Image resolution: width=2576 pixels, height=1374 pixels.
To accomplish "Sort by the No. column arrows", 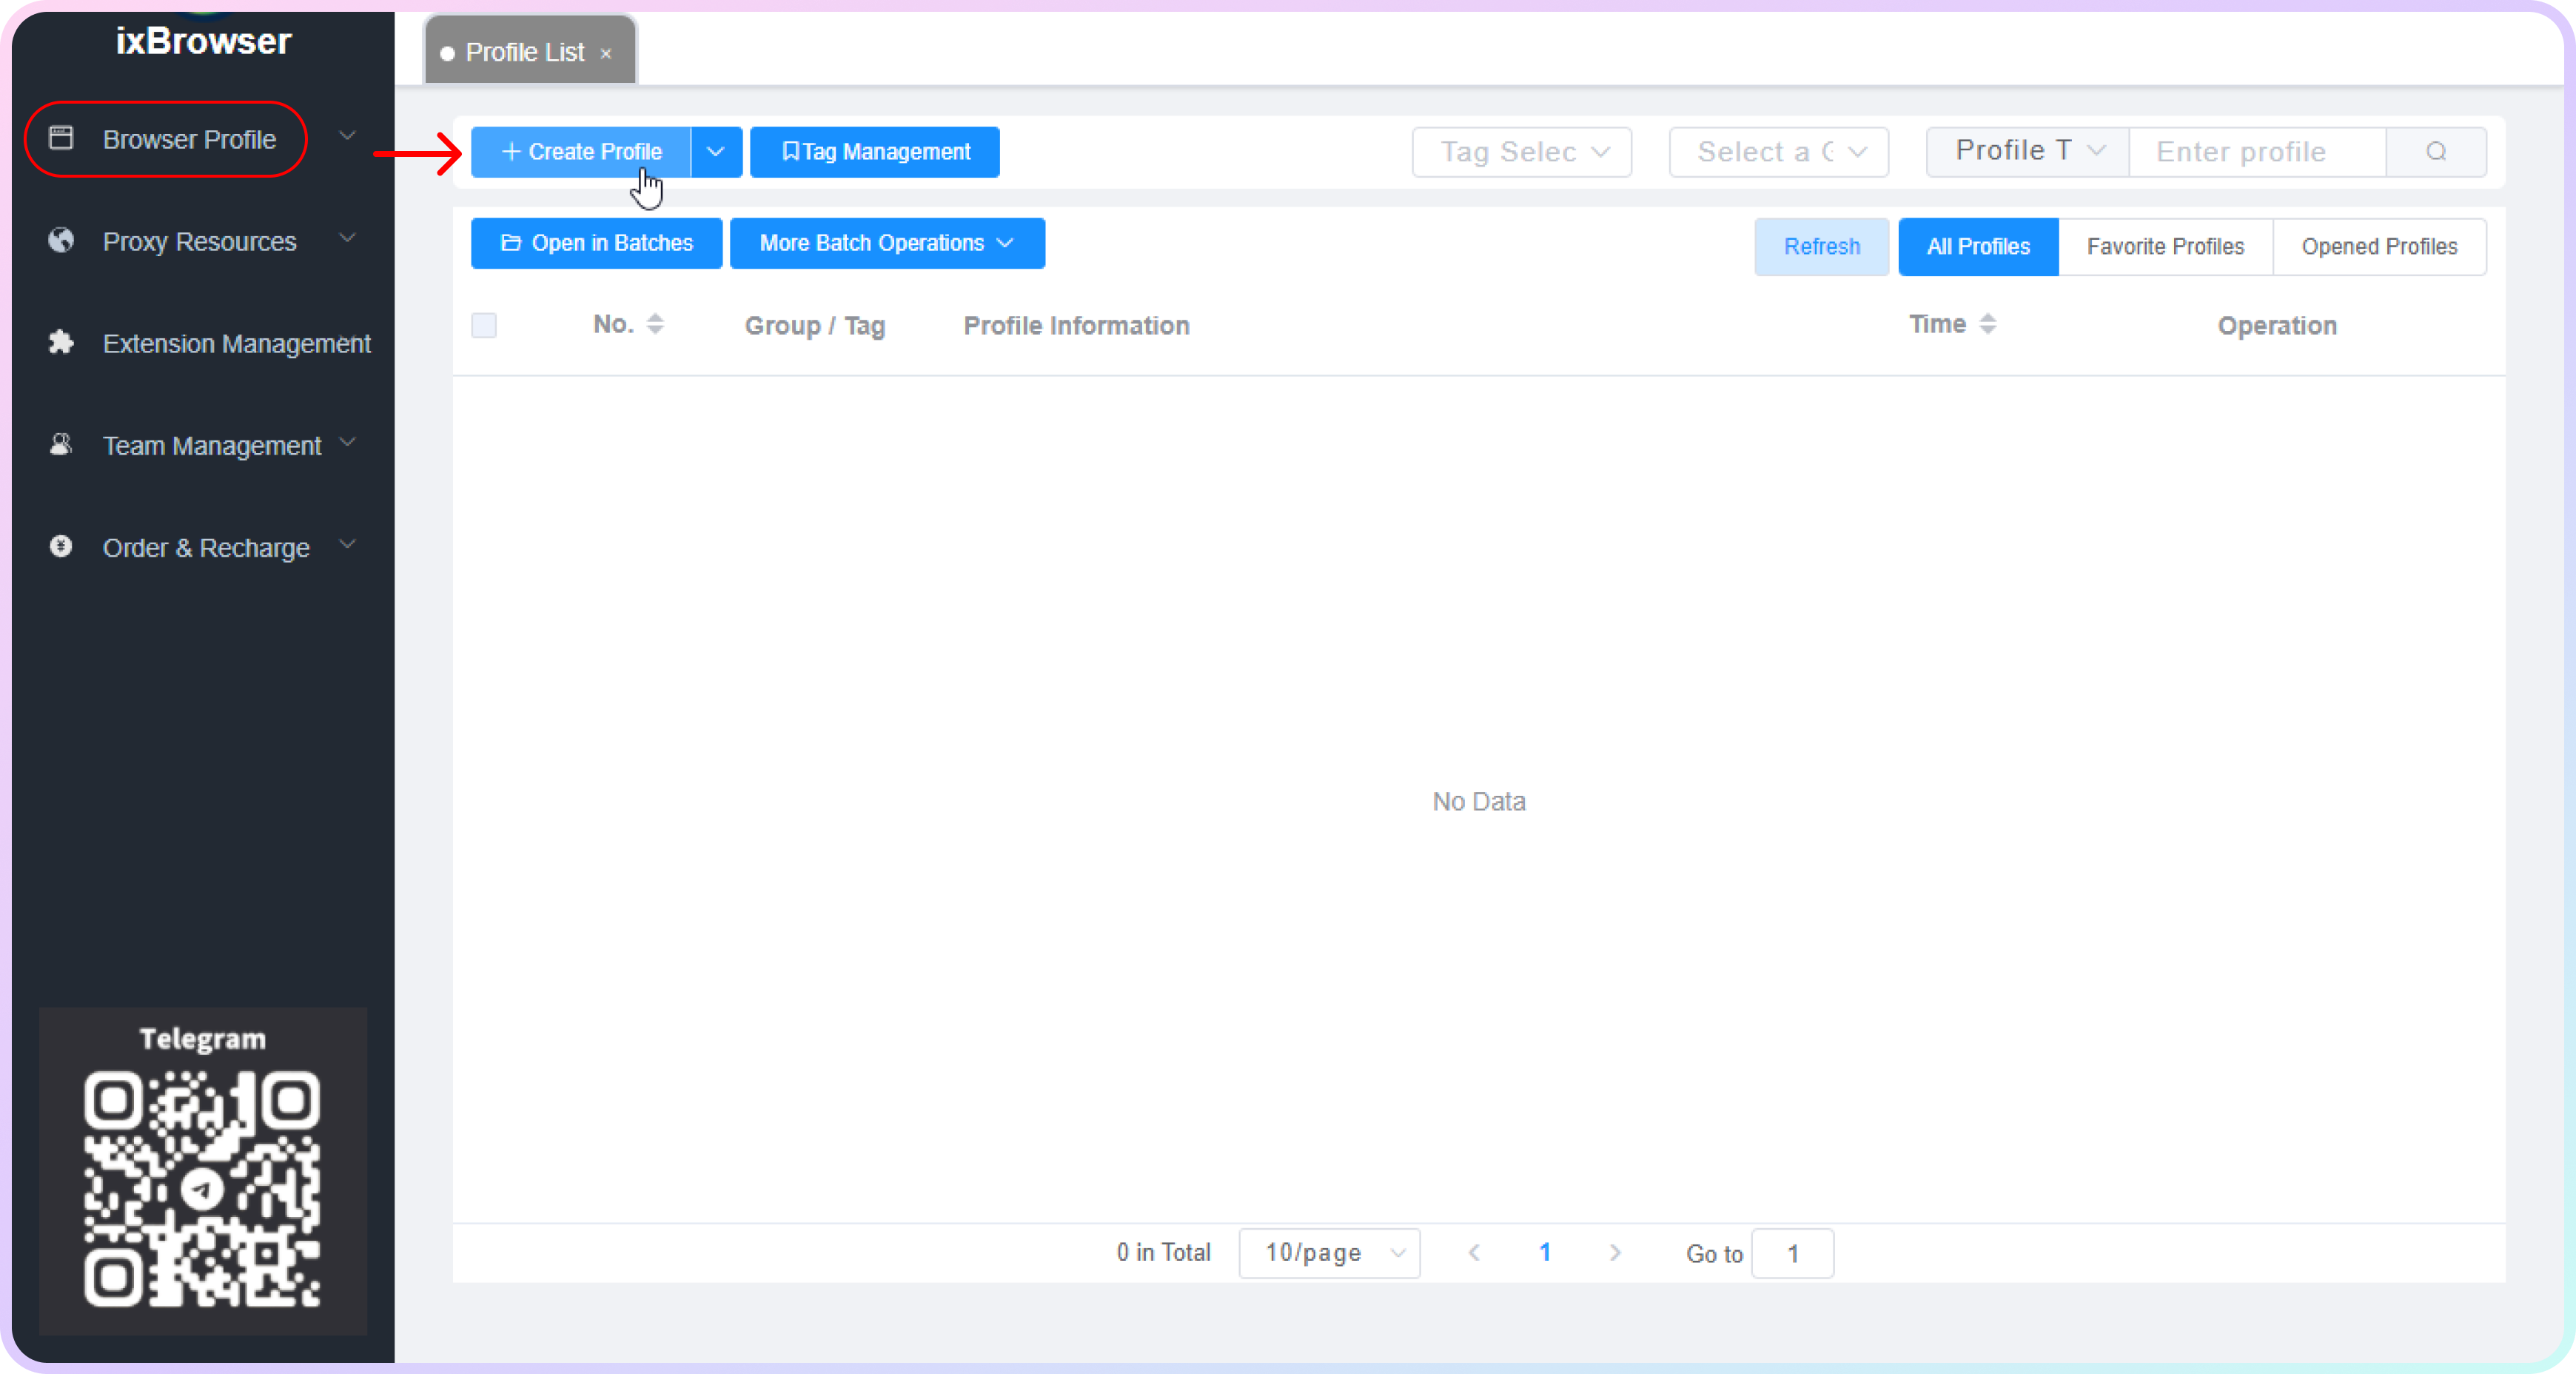I will (x=655, y=324).
